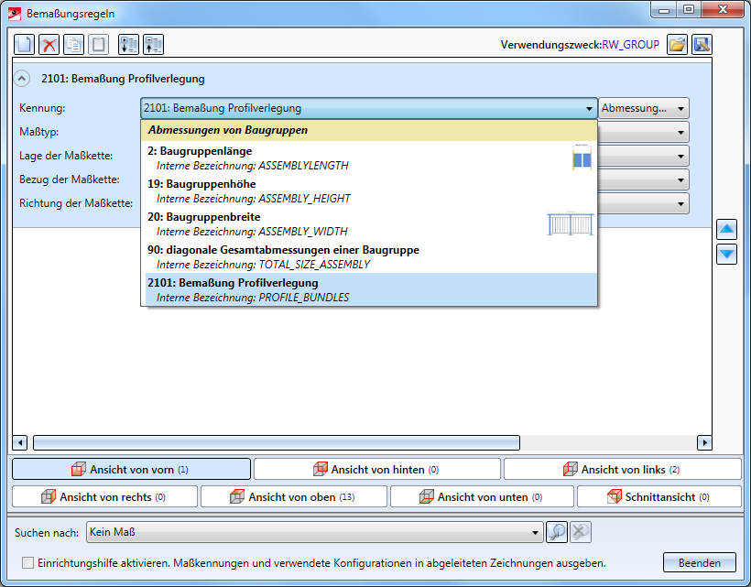This screenshot has width=751, height=587.
Task: Switch to Ansicht von rechts
Action: point(104,496)
